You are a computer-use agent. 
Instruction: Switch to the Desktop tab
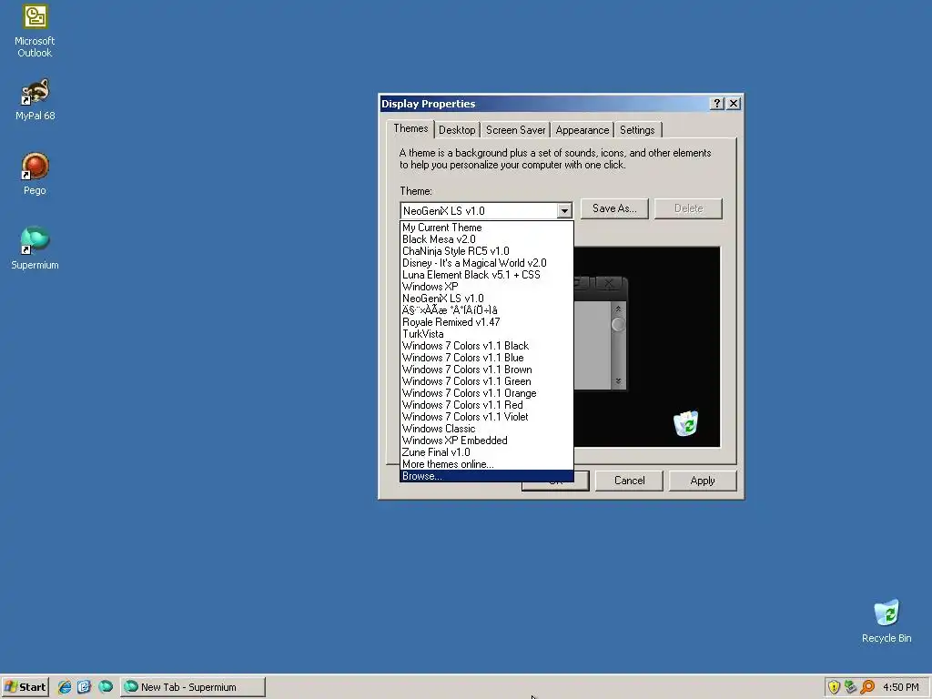pyautogui.click(x=457, y=130)
